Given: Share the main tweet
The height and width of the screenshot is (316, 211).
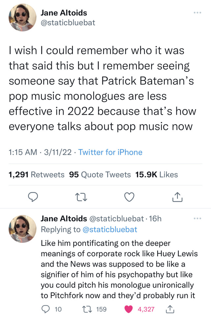Looking at the screenshot, I should (177, 197).
